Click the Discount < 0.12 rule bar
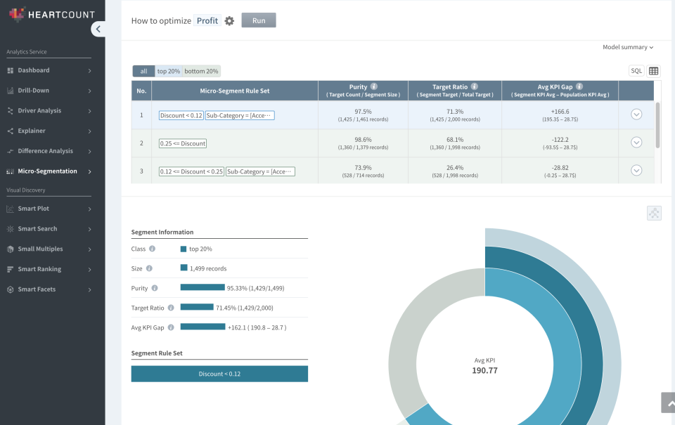The image size is (675, 425). pos(219,374)
